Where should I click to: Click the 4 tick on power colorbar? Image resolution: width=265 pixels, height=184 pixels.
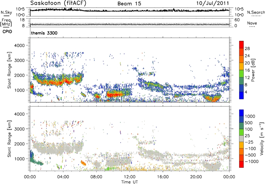coord(246,92)
